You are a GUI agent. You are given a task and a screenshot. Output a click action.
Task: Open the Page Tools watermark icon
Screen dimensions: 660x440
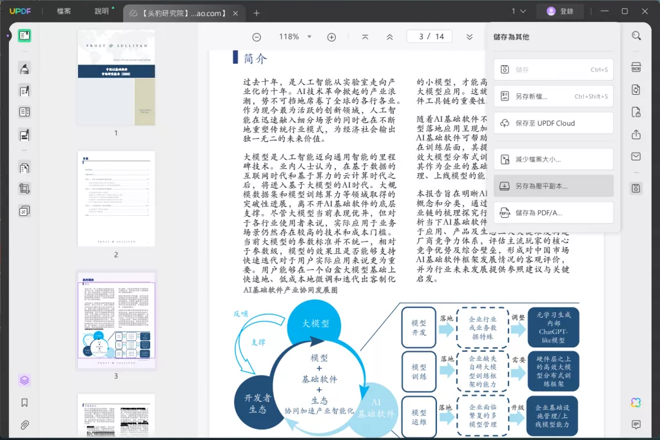point(24,211)
